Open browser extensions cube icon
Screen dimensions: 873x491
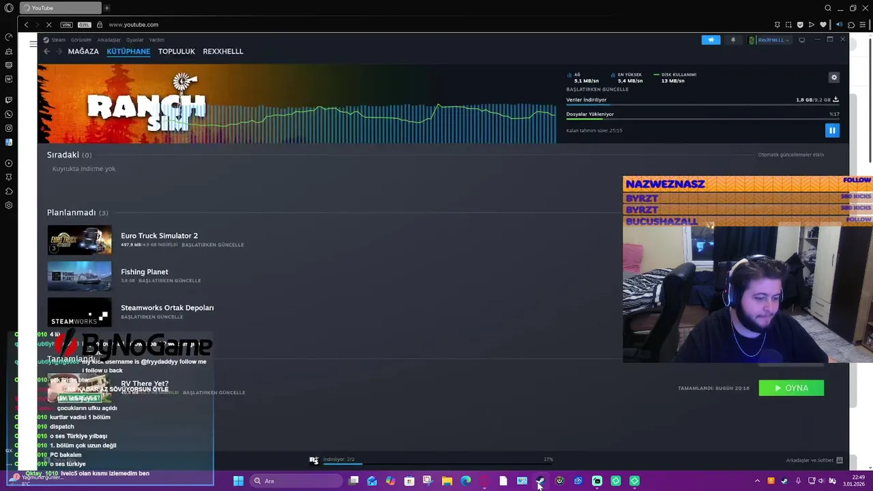pyautogui.click(x=850, y=25)
